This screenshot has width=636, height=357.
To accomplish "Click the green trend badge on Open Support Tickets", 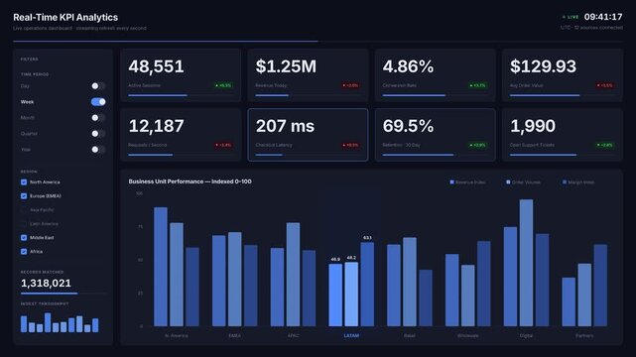I will [x=605, y=145].
